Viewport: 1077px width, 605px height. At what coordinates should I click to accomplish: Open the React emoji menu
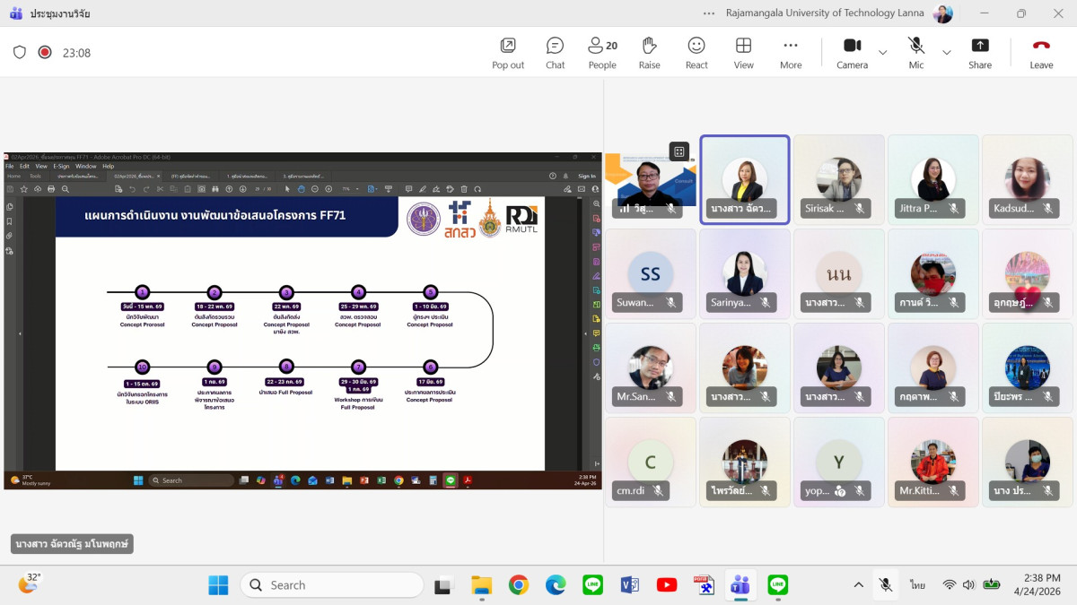coord(696,52)
